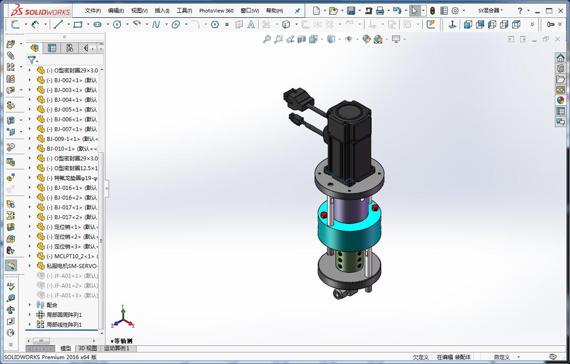The image size is (570, 364).
Task: Expand the 配合 mates folder
Action: point(30,305)
